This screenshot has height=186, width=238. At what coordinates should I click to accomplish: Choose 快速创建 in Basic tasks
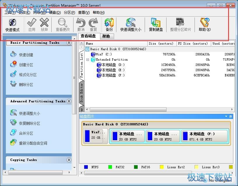(x=22, y=55)
